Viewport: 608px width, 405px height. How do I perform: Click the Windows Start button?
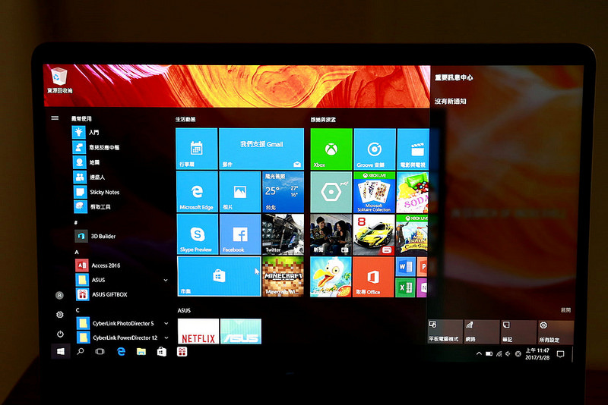[61, 351]
